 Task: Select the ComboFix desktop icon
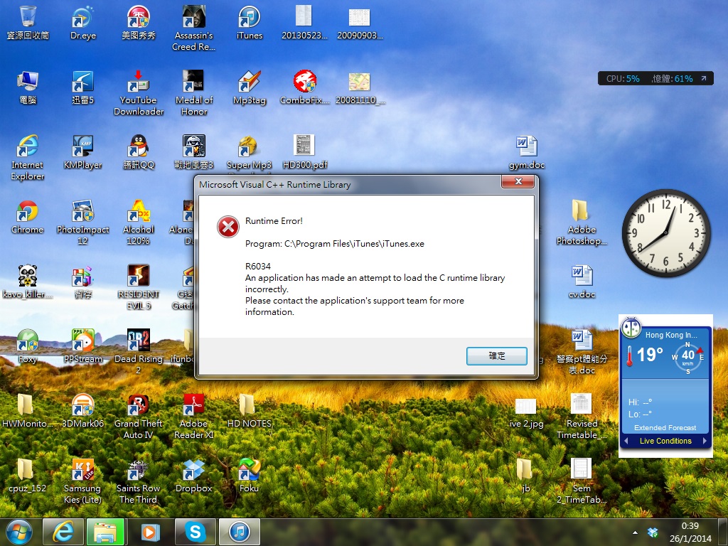point(304,87)
